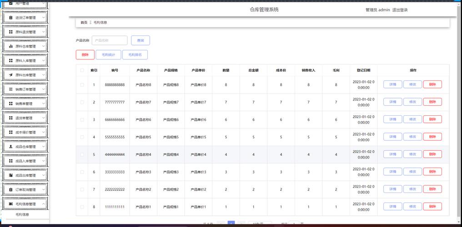Focus the 产品名称 search input field
The image size is (462, 227).
click(110, 40)
